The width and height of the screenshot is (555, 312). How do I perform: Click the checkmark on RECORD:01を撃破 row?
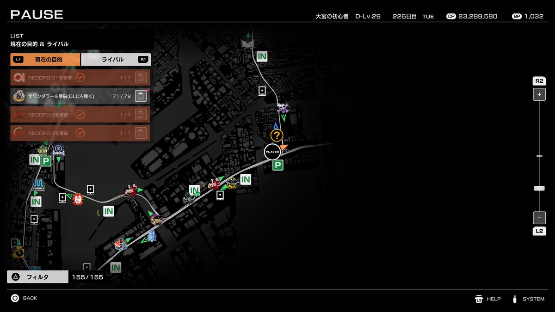(x=80, y=77)
